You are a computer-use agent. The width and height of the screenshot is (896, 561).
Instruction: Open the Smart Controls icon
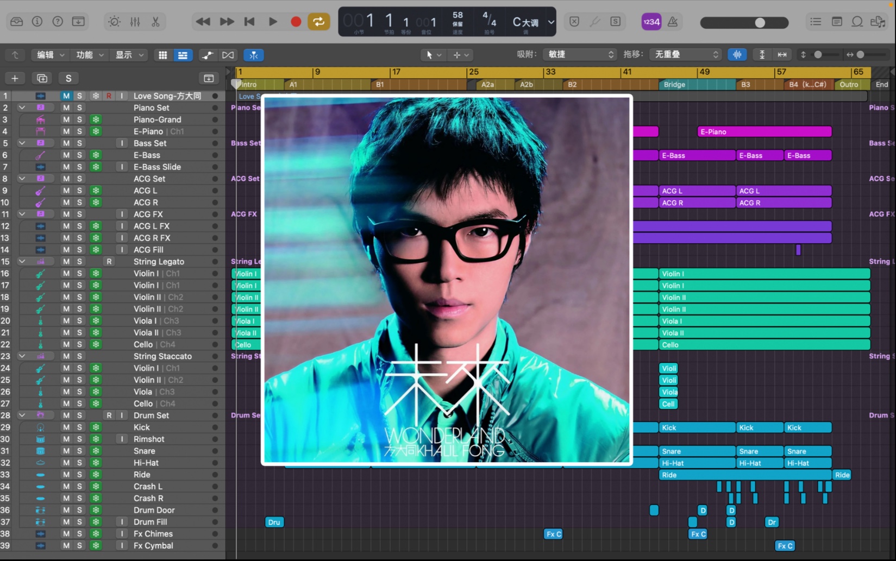coord(114,22)
